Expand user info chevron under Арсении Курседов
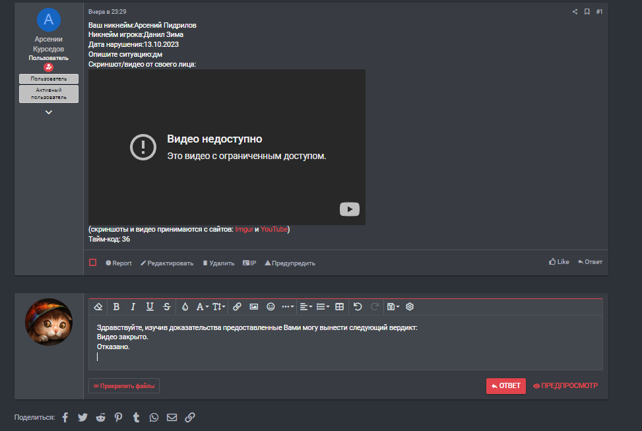Image resolution: width=642 pixels, height=431 pixels. pos(48,112)
